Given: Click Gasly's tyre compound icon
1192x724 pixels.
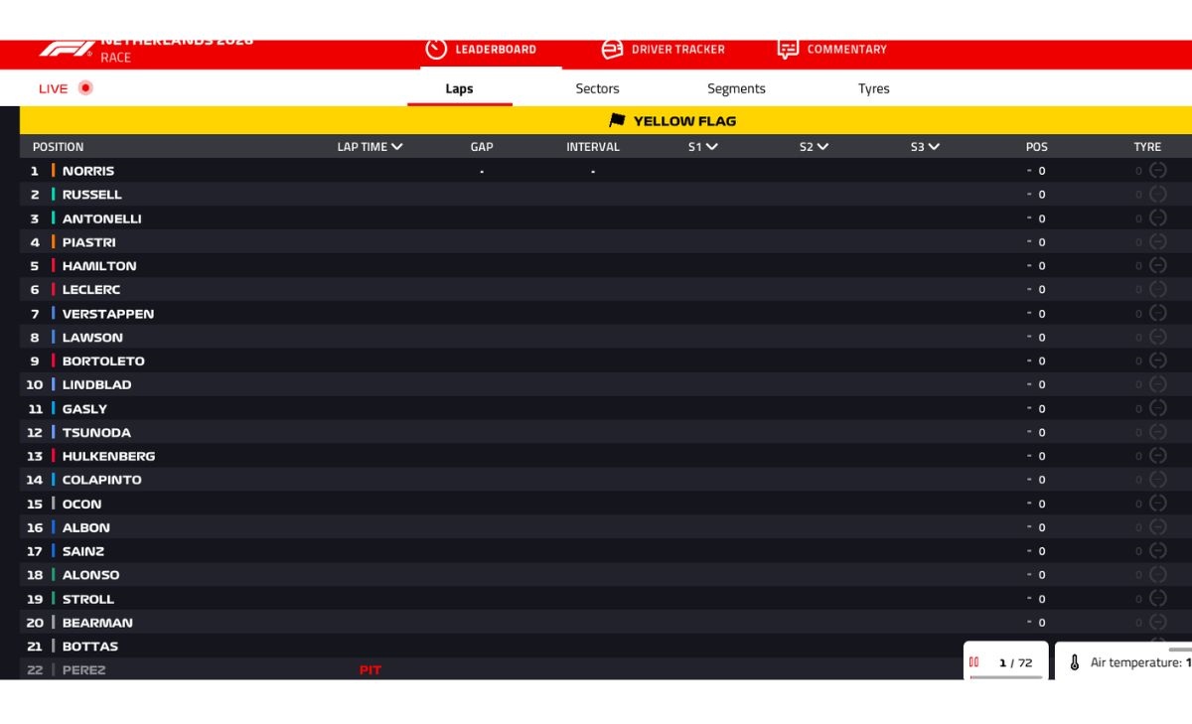Looking at the screenshot, I should coord(1157,407).
